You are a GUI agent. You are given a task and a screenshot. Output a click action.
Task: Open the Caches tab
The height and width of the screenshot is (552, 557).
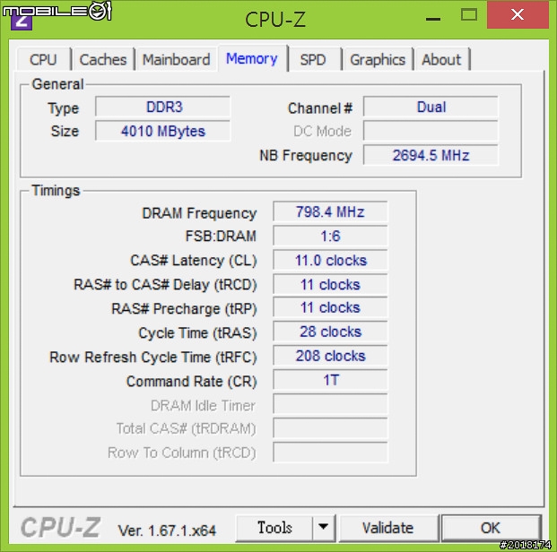point(103,59)
